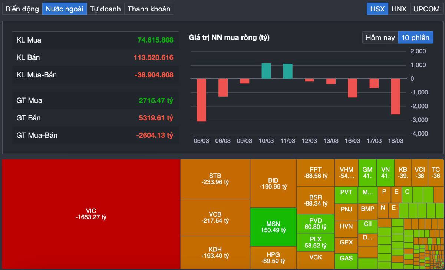
Task: Open the TC -36 tile
Action: point(436,173)
